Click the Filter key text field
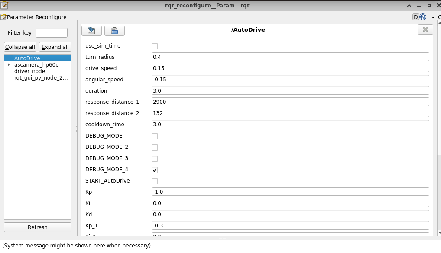The width and height of the screenshot is (441, 253). [x=51, y=33]
